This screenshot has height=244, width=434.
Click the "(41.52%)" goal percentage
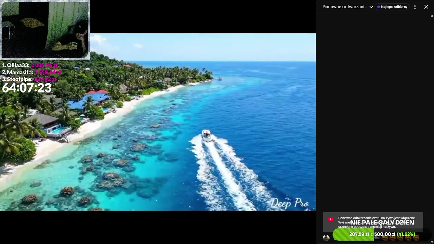point(406,234)
